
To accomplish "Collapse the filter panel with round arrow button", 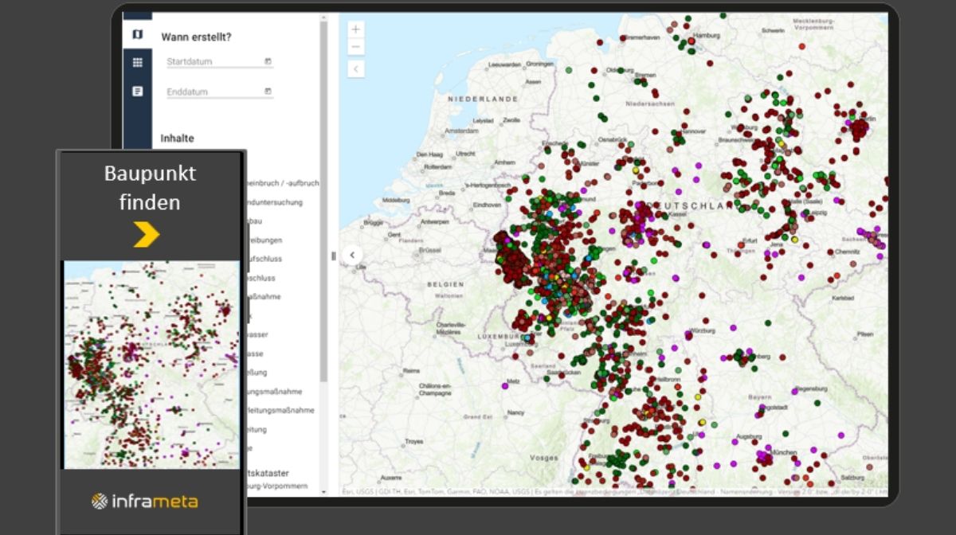I will pos(353,255).
